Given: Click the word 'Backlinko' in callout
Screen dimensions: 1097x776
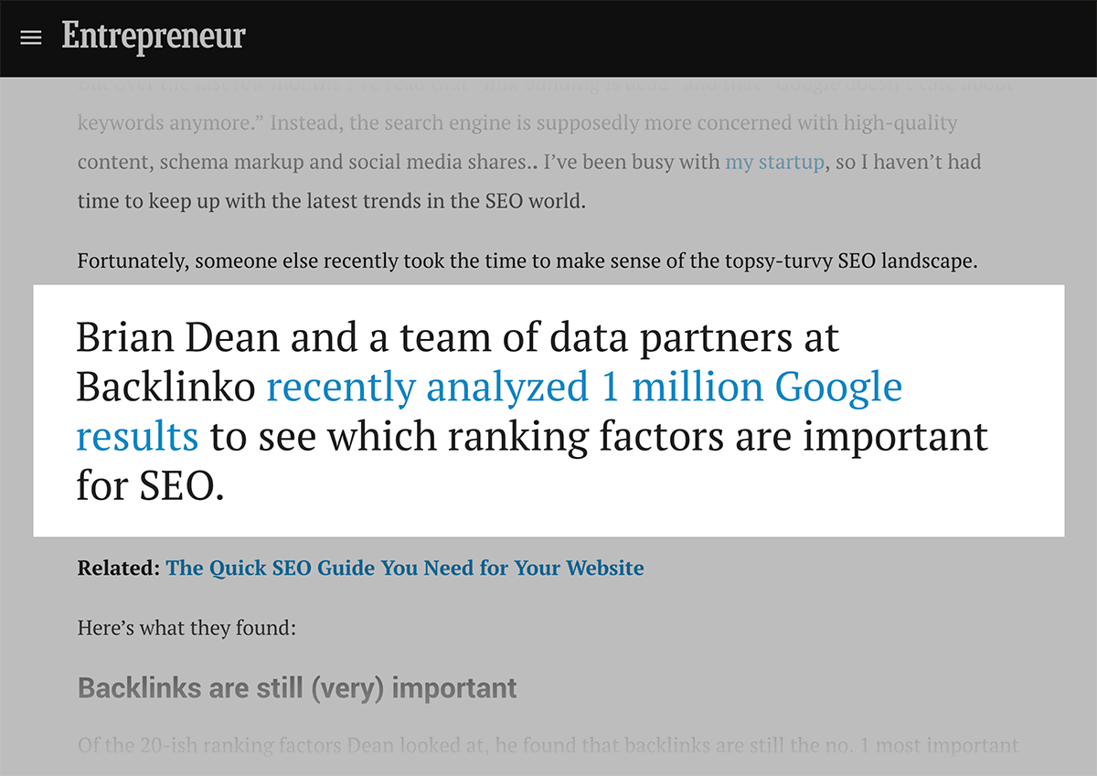Looking at the screenshot, I should [165, 388].
